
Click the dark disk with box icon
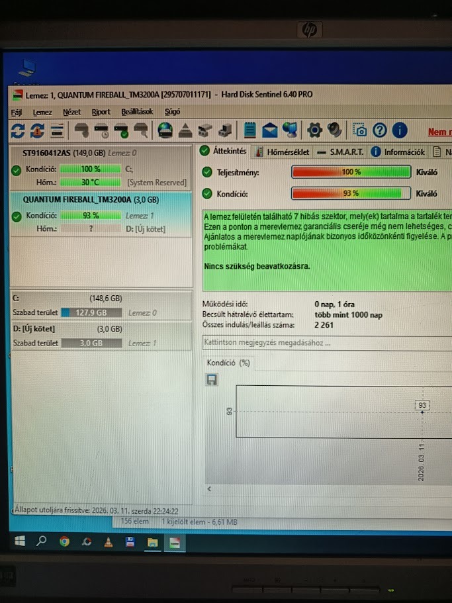(225, 131)
